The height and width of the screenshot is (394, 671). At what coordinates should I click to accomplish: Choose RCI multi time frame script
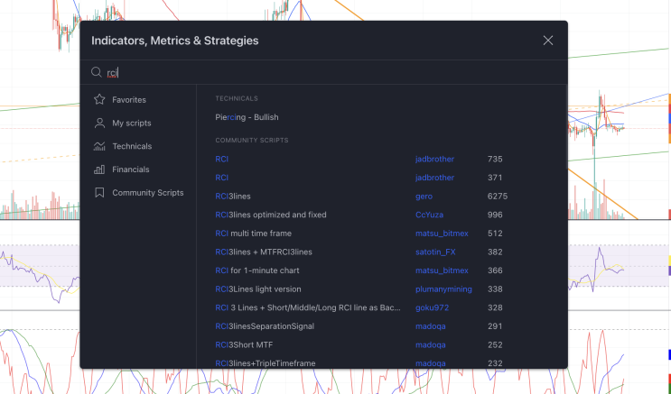pyautogui.click(x=253, y=234)
